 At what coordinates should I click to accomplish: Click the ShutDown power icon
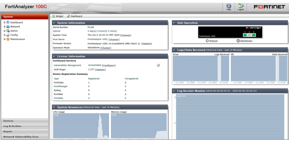point(238,41)
